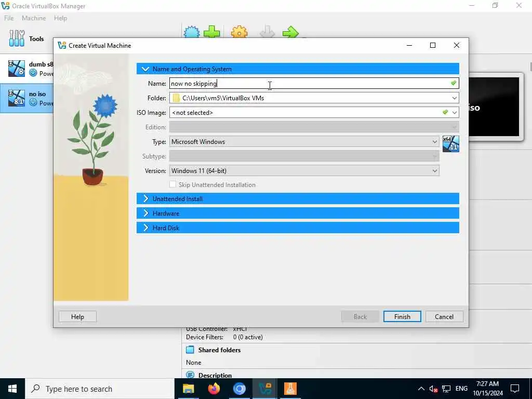Viewport: 532px width, 399px height.
Task: Open the notification center icon
Action: point(515,389)
